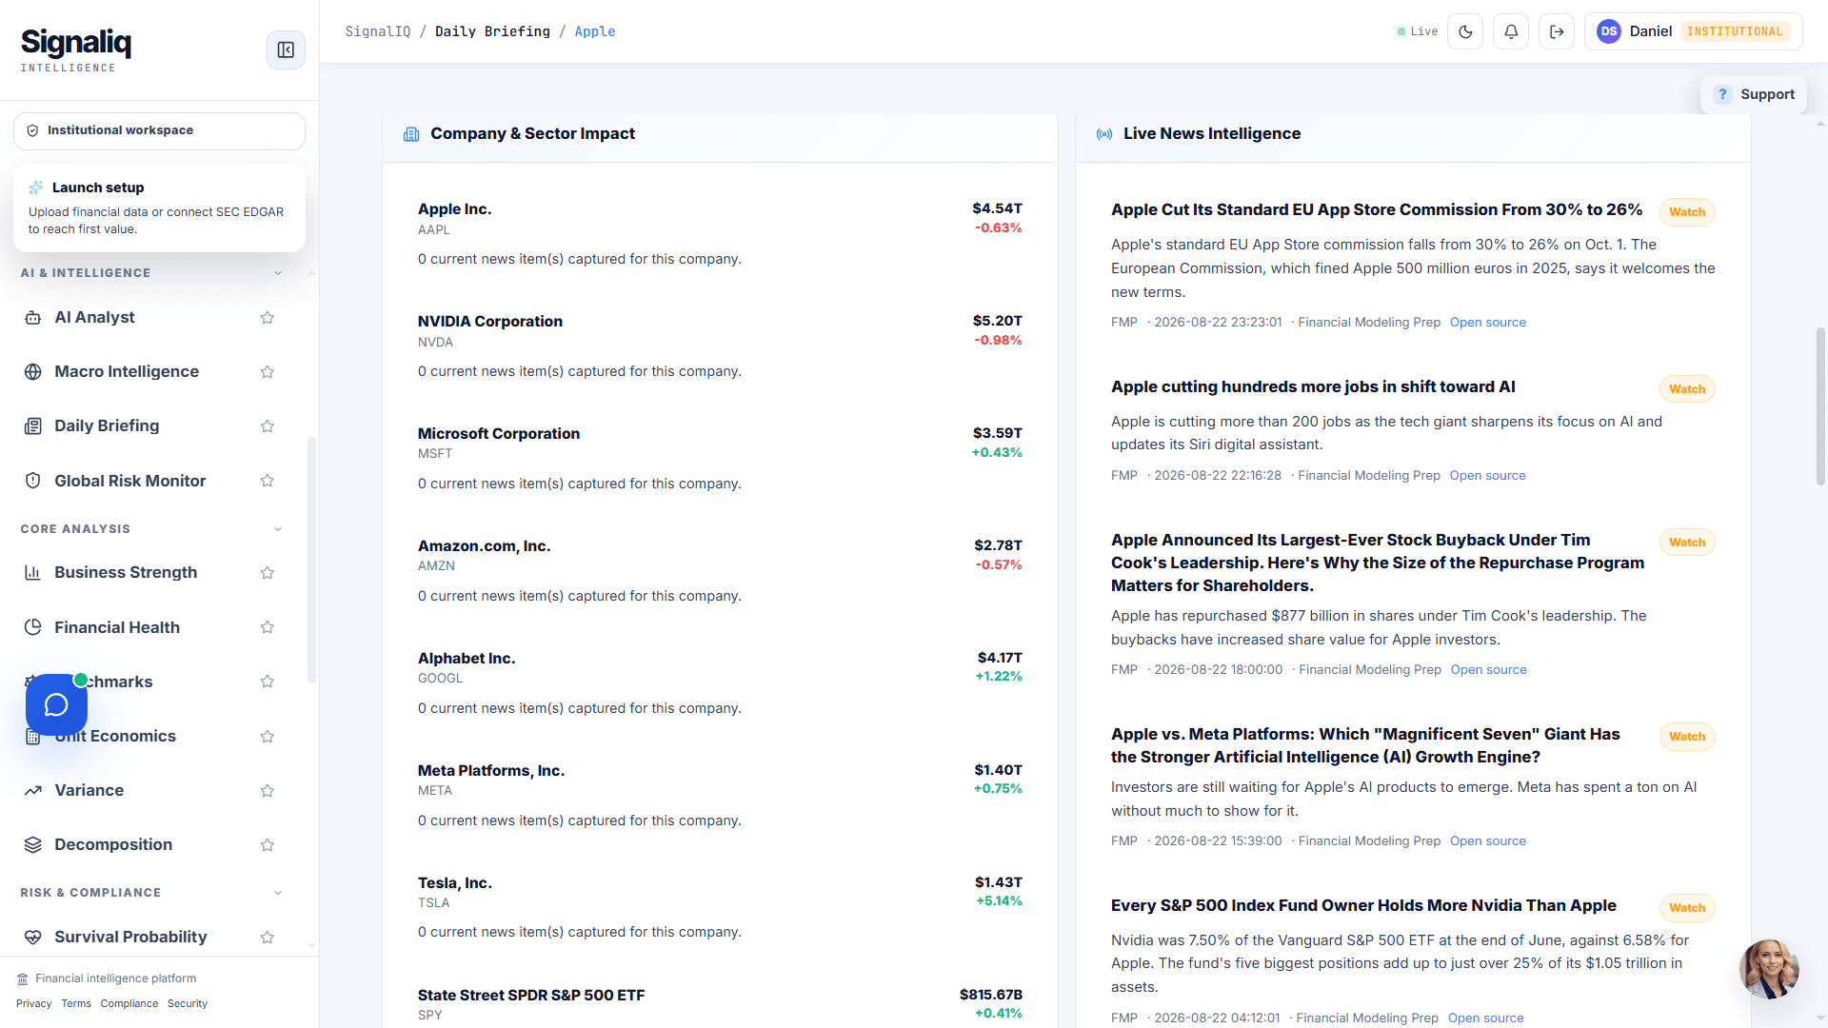This screenshot has width=1828, height=1028.
Task: Click the logout arrow icon
Action: point(1557,31)
